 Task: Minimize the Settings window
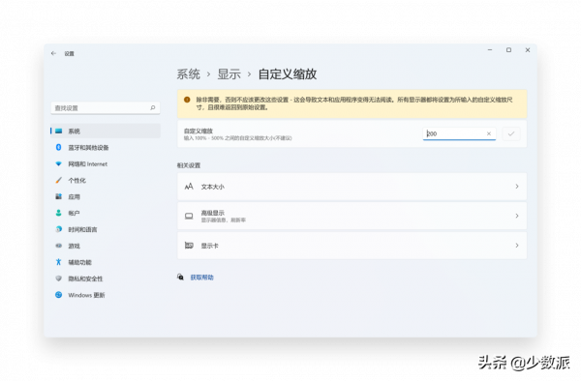pos(490,50)
